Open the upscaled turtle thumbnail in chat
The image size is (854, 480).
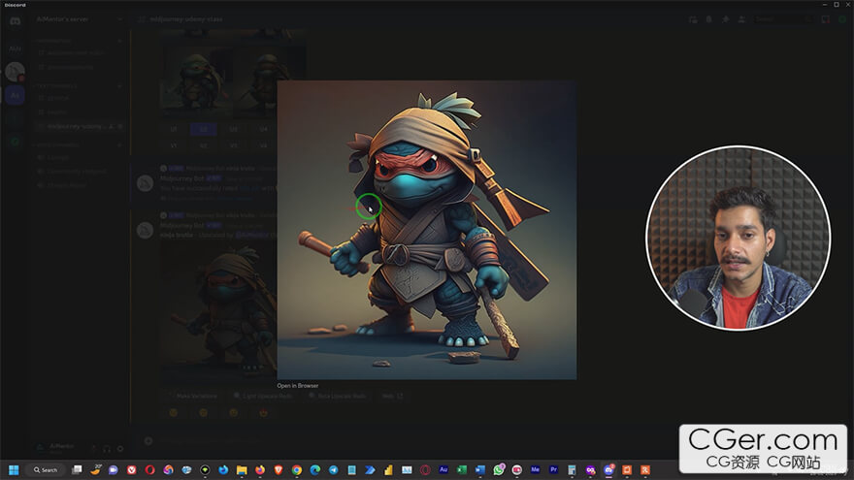tap(219, 312)
